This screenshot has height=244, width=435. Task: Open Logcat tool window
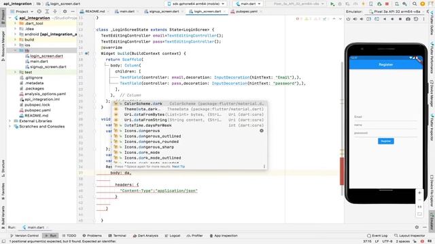click(x=173, y=235)
